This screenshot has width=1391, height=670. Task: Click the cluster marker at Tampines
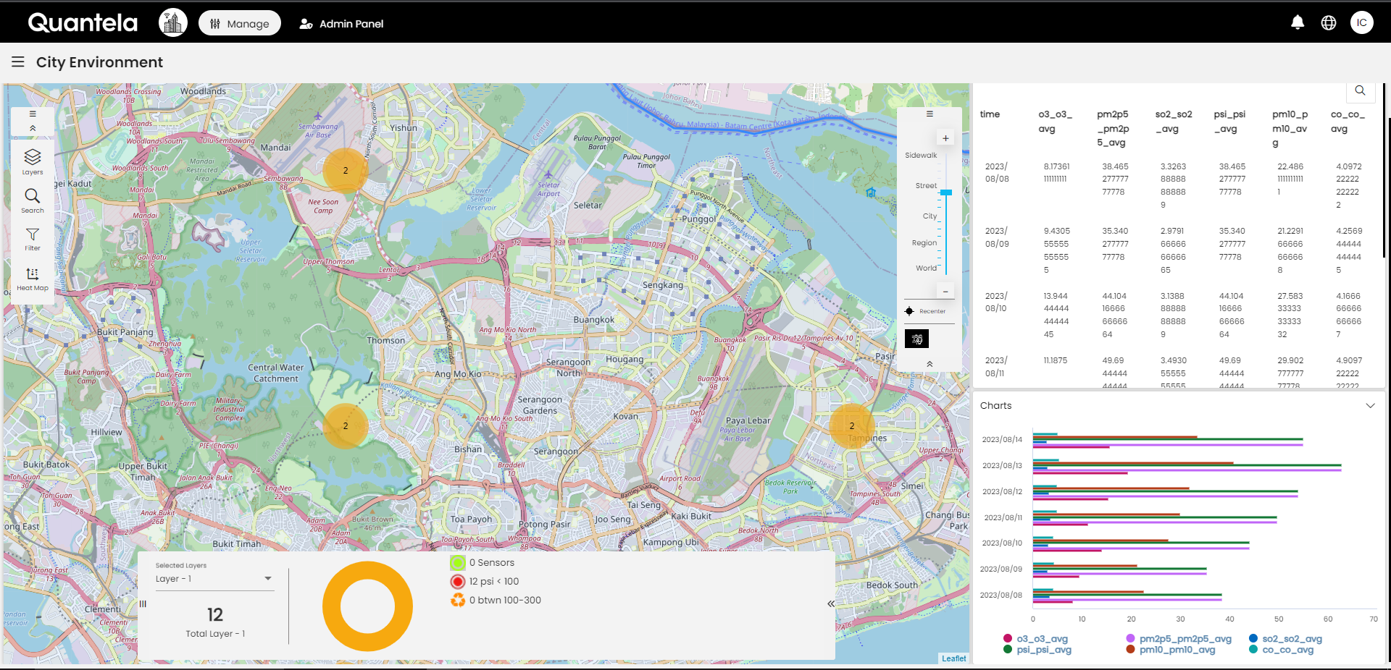tap(852, 426)
